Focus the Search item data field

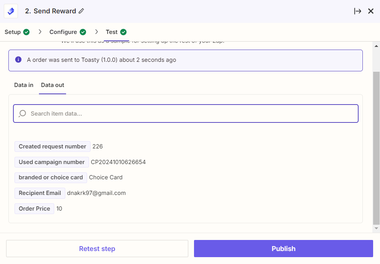point(186,113)
